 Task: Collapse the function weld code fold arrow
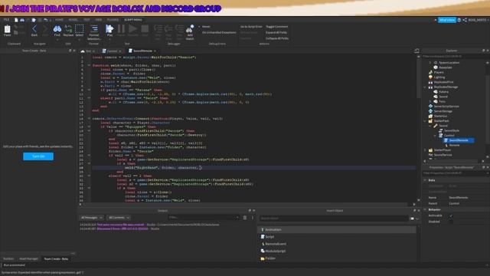[89, 65]
